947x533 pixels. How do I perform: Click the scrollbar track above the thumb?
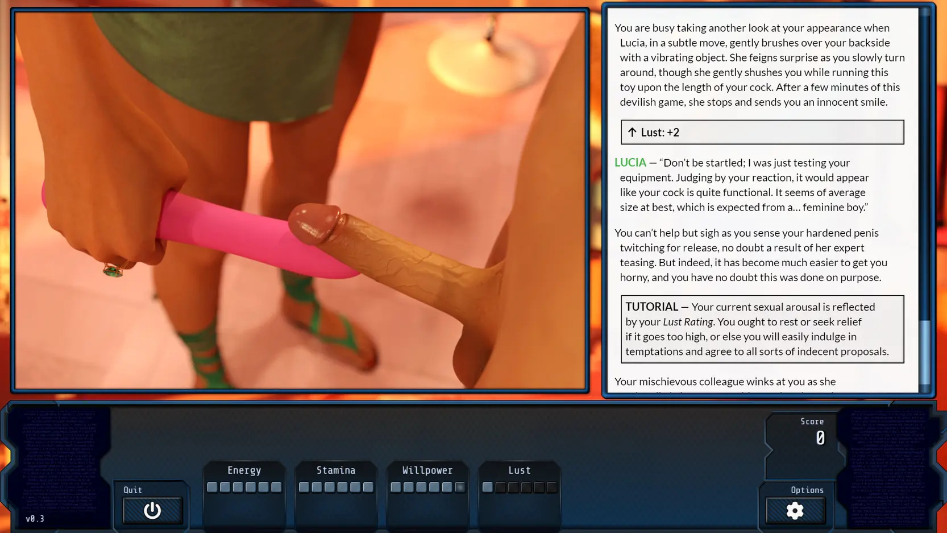point(925,171)
